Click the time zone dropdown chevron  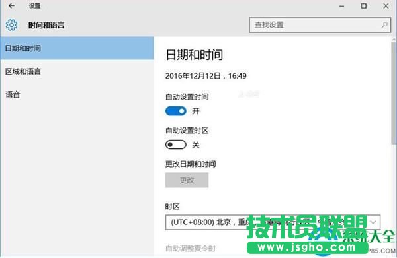[x=373, y=222]
